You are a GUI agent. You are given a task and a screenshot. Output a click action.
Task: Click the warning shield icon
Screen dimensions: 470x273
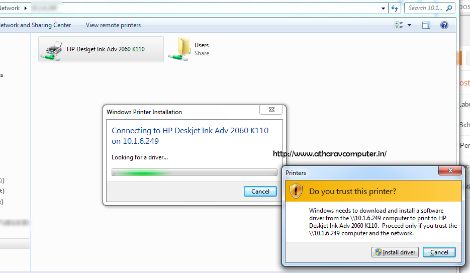click(x=296, y=191)
